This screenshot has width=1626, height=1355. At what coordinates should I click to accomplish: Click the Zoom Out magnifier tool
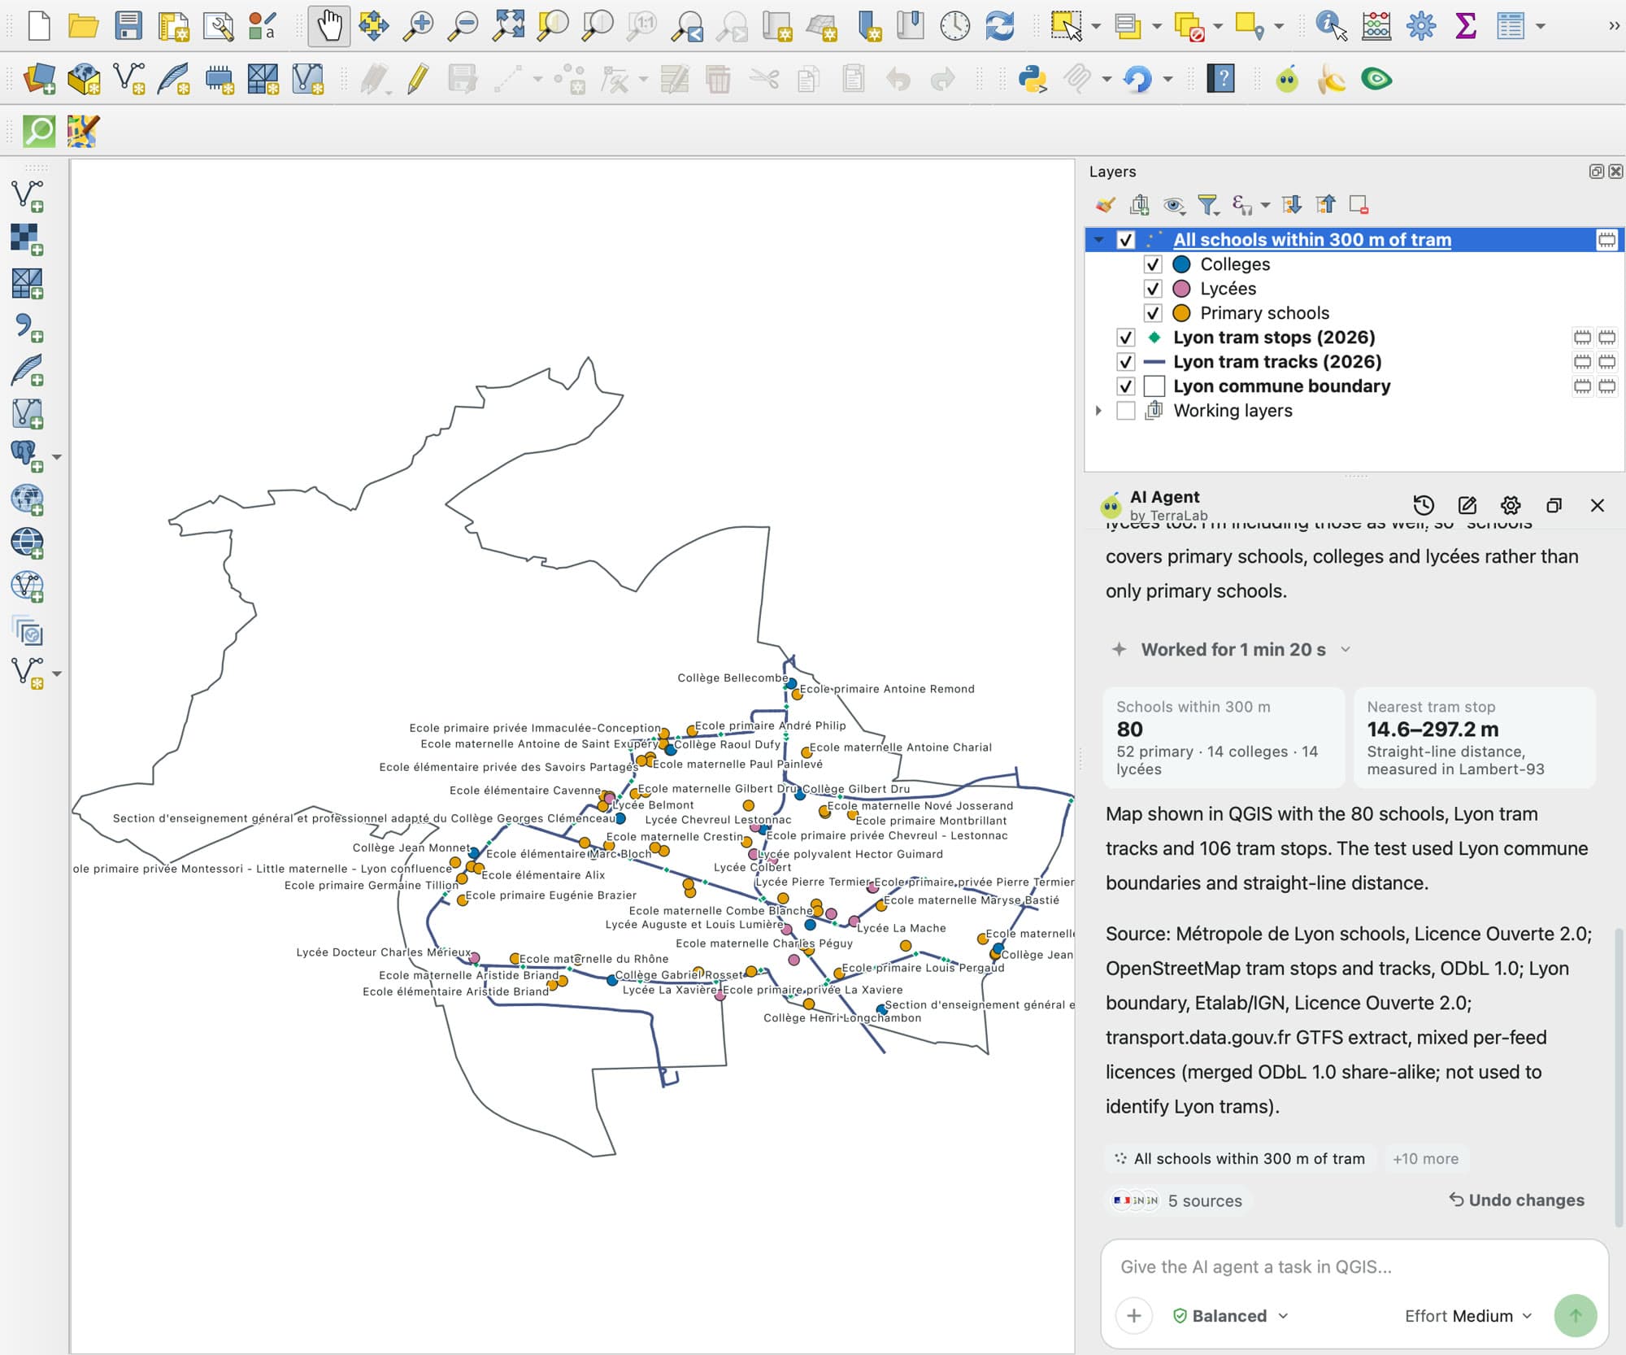point(463,25)
